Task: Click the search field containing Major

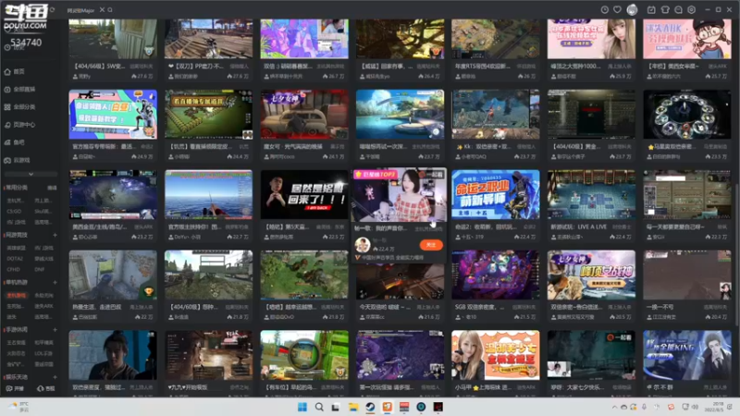Action: coord(80,10)
